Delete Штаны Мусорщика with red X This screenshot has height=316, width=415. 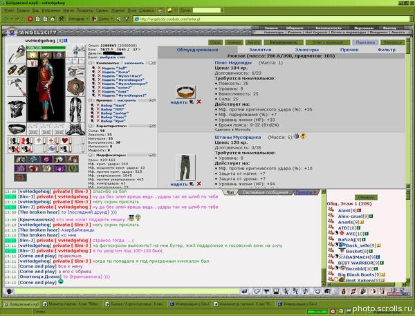coord(199,183)
